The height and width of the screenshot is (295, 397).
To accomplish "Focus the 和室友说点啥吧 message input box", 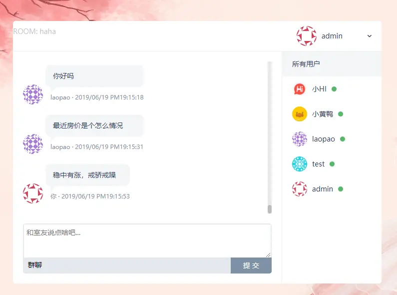I will [147, 241].
